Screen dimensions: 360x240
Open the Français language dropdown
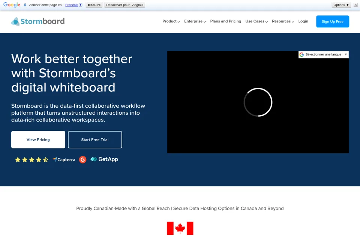click(x=74, y=5)
